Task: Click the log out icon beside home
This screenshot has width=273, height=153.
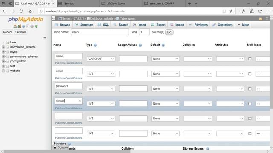Action: pos(19,26)
